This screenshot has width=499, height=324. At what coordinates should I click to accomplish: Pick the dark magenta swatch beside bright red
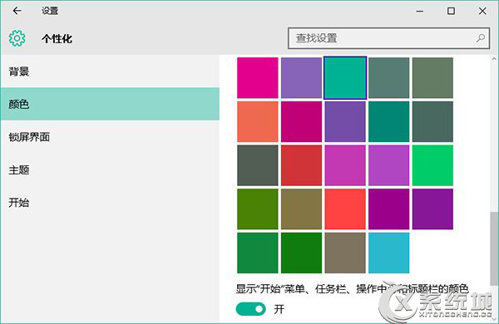pyautogui.click(x=389, y=209)
